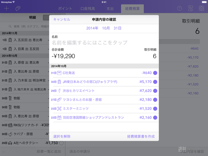Select the 経費精算 tab

pos(132,9)
